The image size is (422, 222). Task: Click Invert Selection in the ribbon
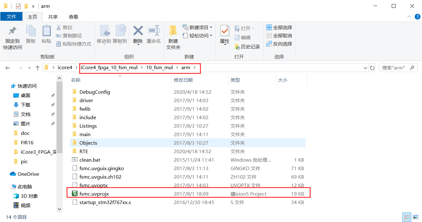point(279,44)
